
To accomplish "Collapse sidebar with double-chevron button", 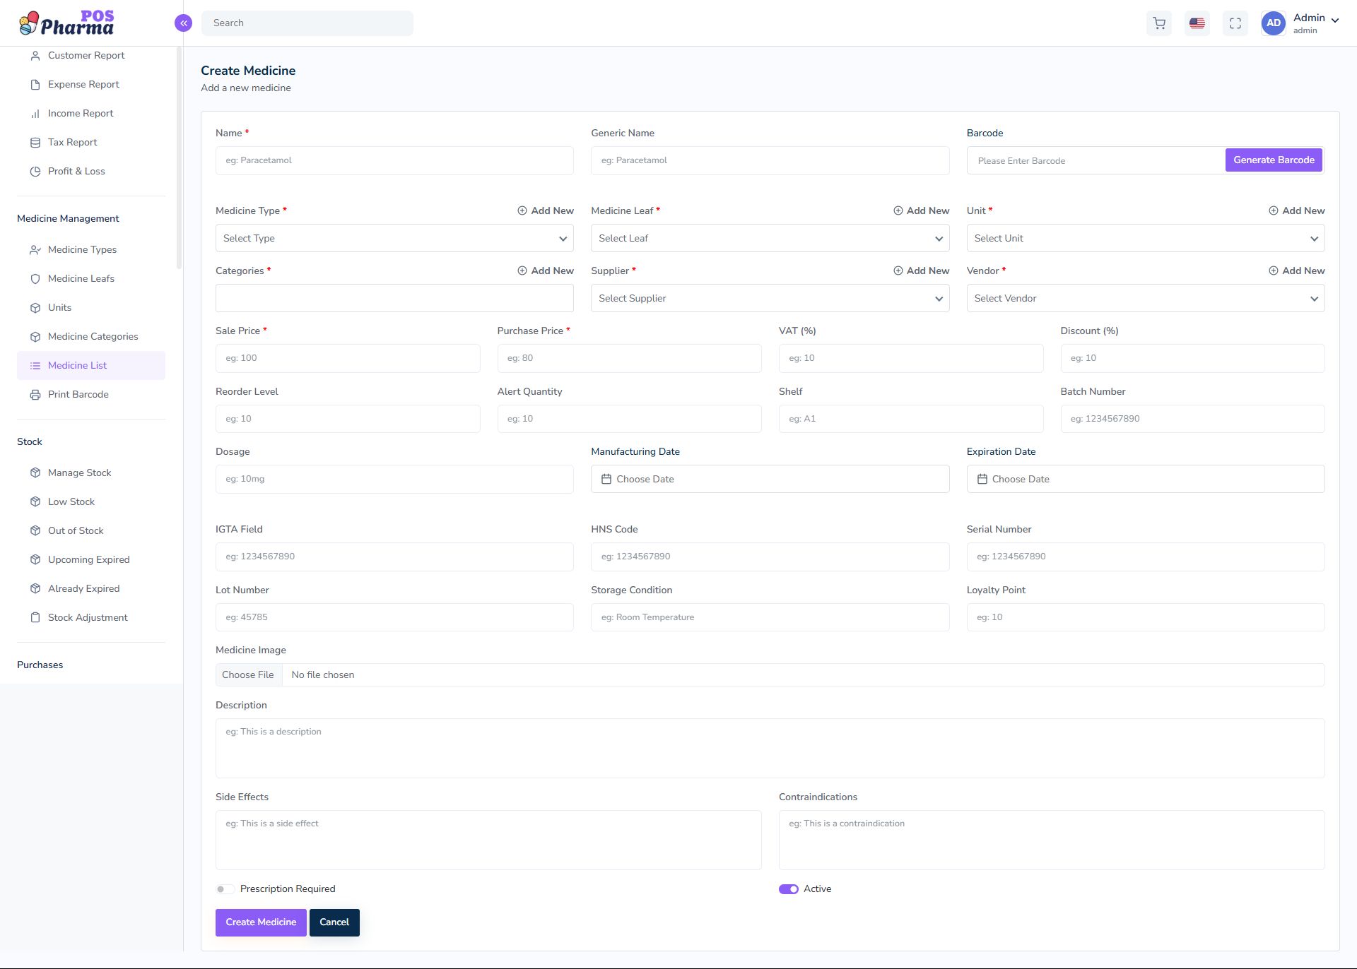I will 183,23.
